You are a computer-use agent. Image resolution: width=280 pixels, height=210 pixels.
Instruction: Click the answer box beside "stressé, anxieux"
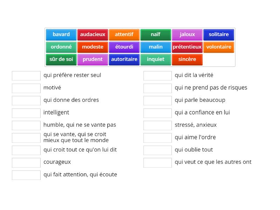[x=157, y=125]
